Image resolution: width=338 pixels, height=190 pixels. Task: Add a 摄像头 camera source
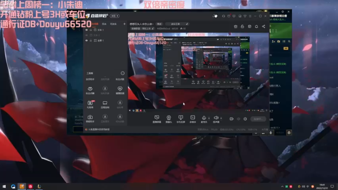tap(169, 119)
